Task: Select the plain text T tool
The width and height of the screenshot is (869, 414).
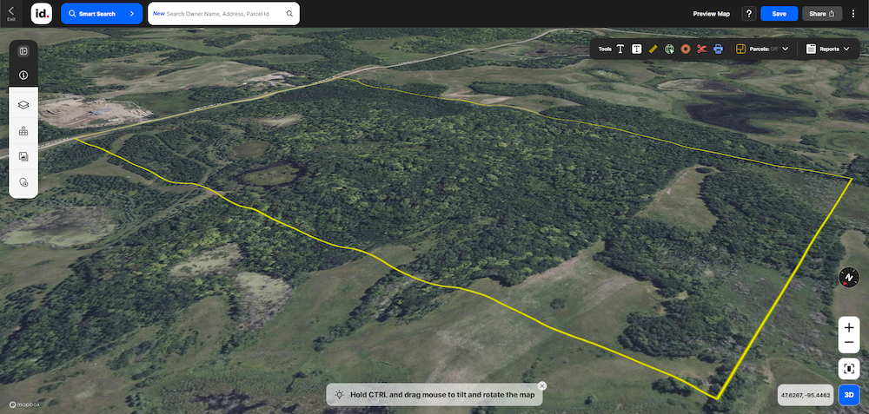Action: pyautogui.click(x=620, y=49)
